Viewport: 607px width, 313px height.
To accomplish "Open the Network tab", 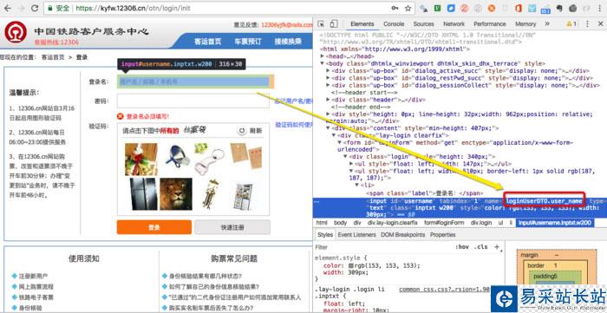I will tap(454, 24).
